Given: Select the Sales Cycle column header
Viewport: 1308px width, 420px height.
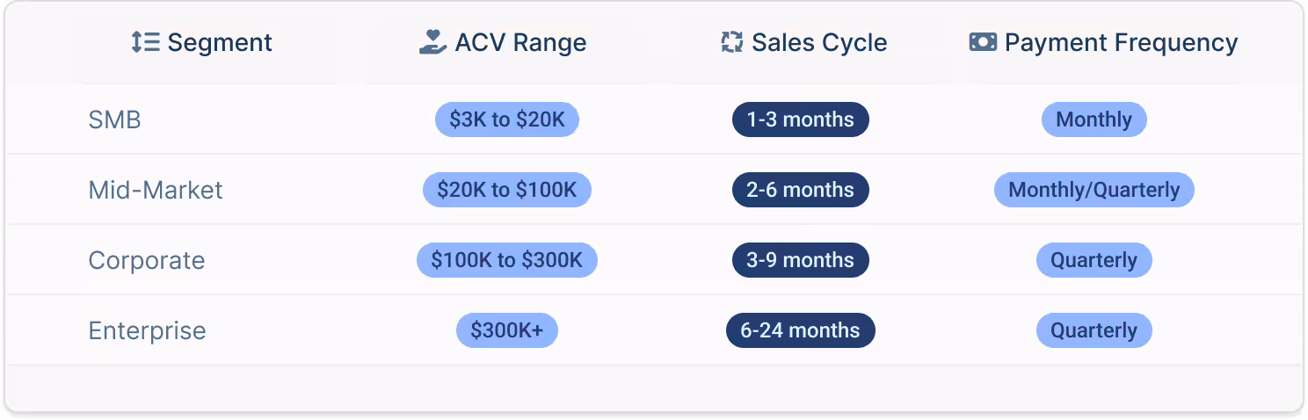Looking at the screenshot, I should tap(803, 42).
